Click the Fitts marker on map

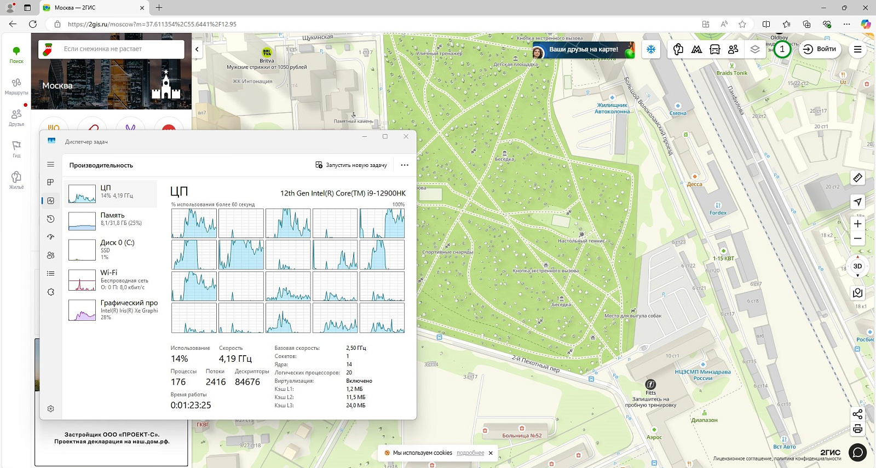tap(650, 384)
